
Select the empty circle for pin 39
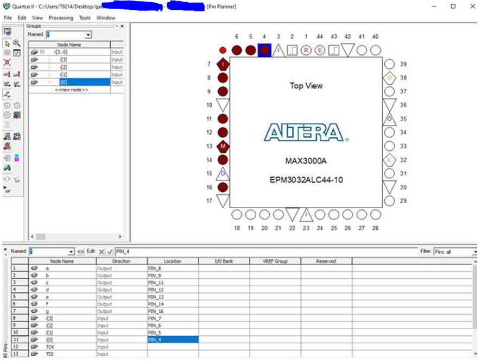click(389, 64)
